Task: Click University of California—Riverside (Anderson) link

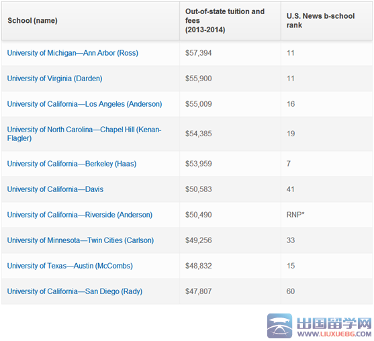Action: tap(80, 215)
